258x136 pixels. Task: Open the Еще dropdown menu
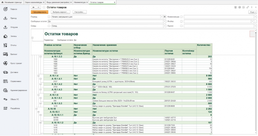(252, 12)
